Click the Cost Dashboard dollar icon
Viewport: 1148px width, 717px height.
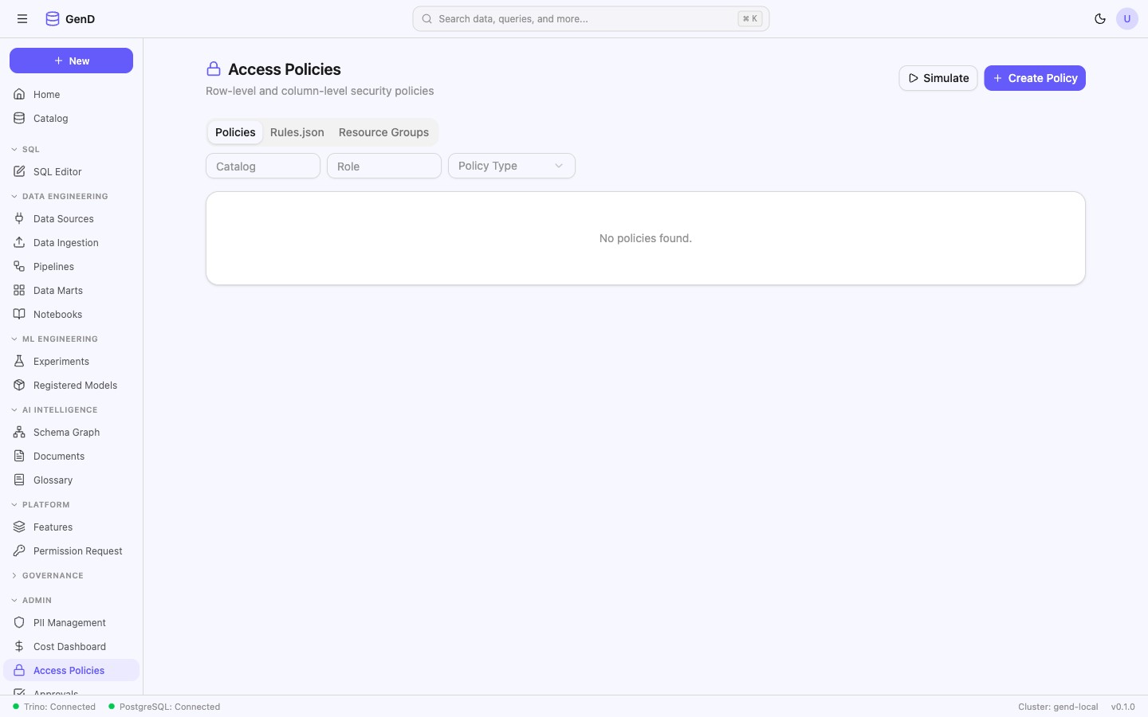pos(19,646)
